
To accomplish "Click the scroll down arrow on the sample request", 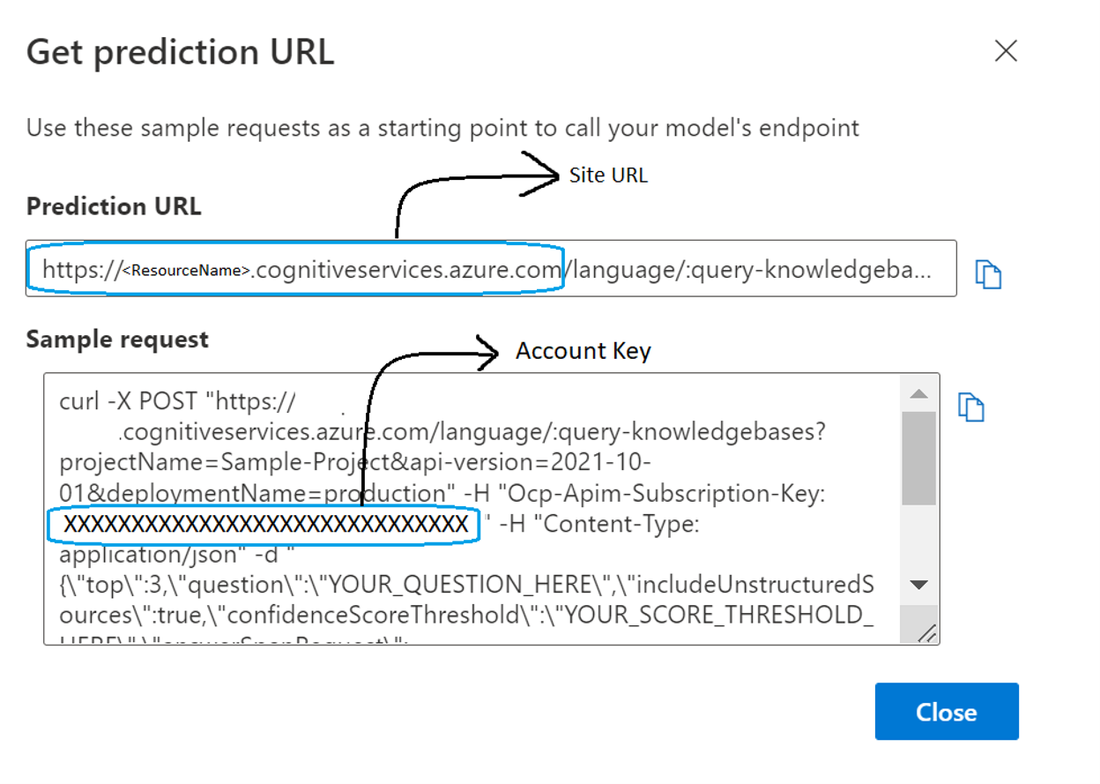I will click(918, 585).
